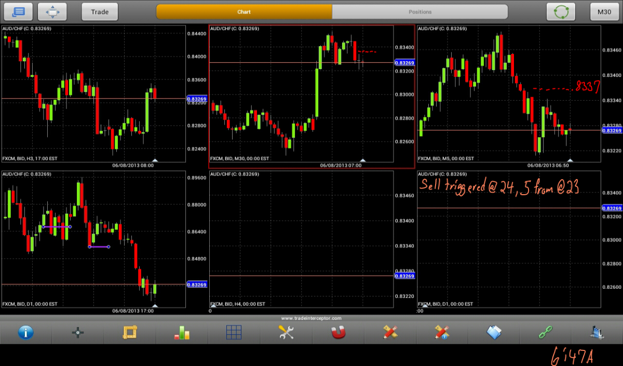
Task: Open the Trade button
Action: (x=100, y=12)
